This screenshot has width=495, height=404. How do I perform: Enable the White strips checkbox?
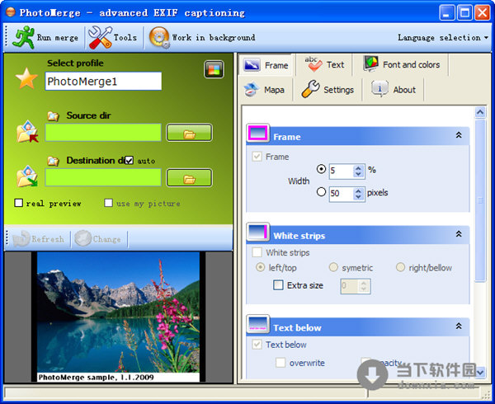pyautogui.click(x=257, y=252)
